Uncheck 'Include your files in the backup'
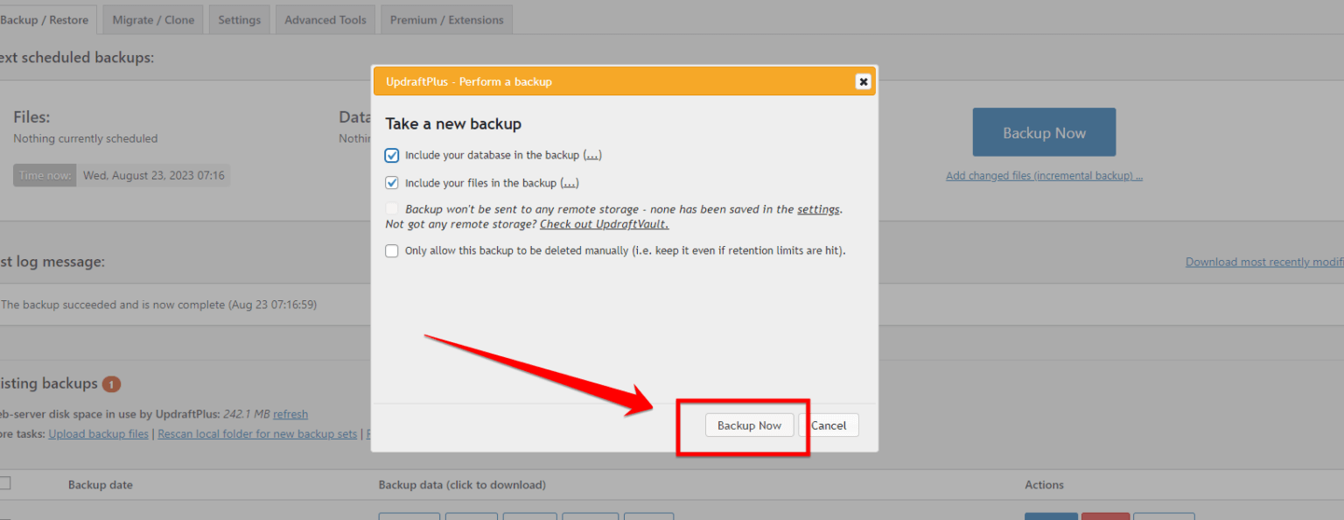1344x520 pixels. pyautogui.click(x=391, y=182)
